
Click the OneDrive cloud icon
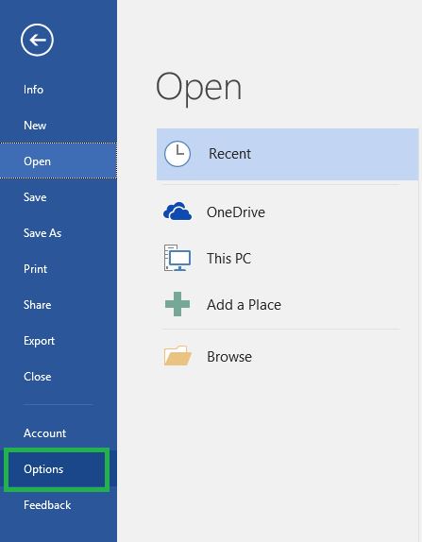(177, 212)
